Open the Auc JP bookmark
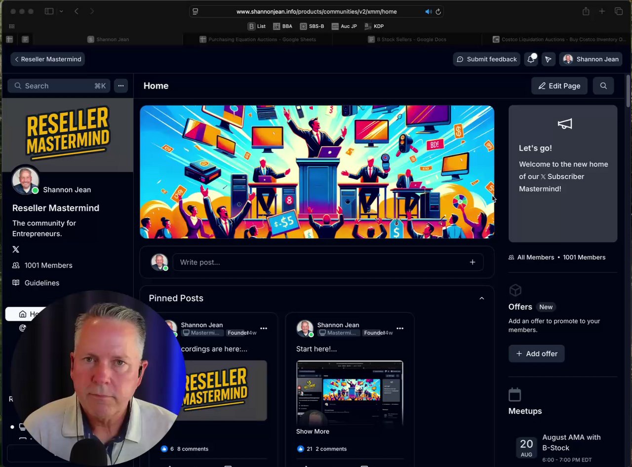The width and height of the screenshot is (632, 467). pos(344,26)
